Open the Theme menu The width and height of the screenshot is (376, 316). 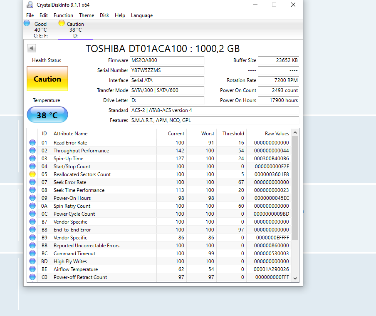coord(87,15)
